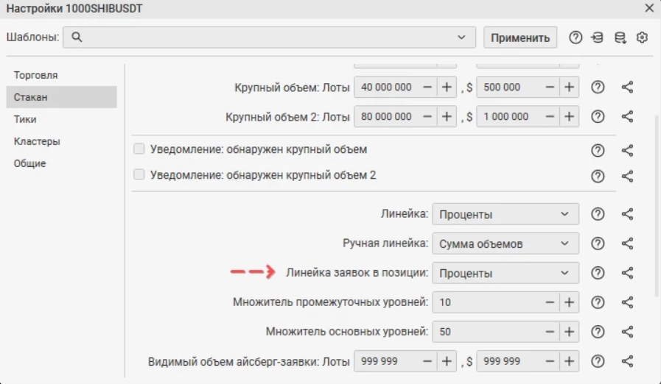The image size is (661, 384).
Task: Decrease айсберг-заявки dollar value 999 999
Action: point(550,361)
